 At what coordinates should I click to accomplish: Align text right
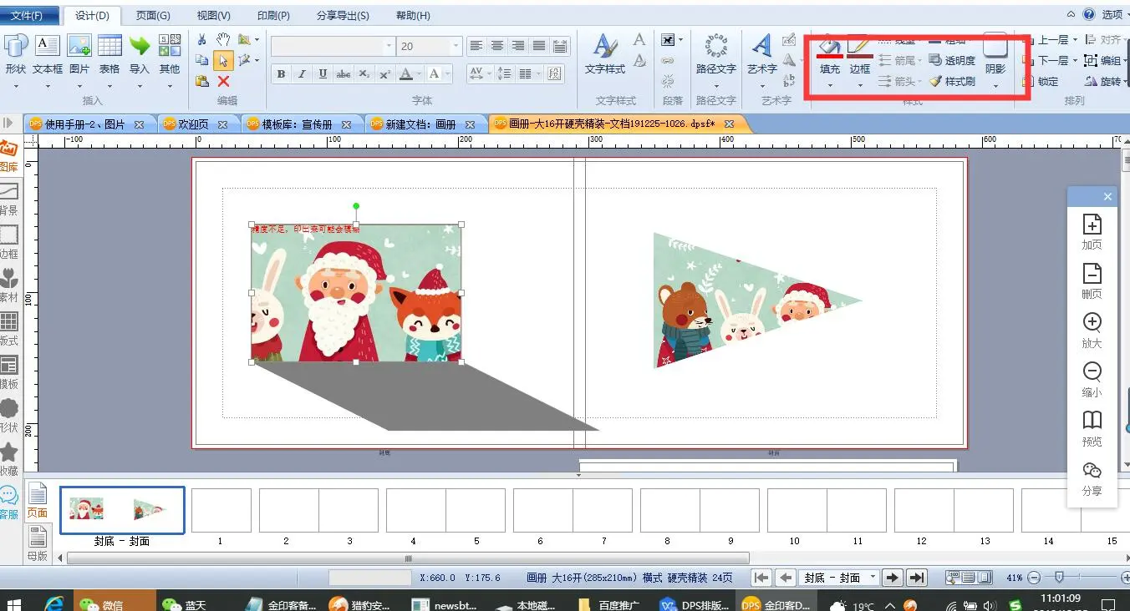[518, 46]
